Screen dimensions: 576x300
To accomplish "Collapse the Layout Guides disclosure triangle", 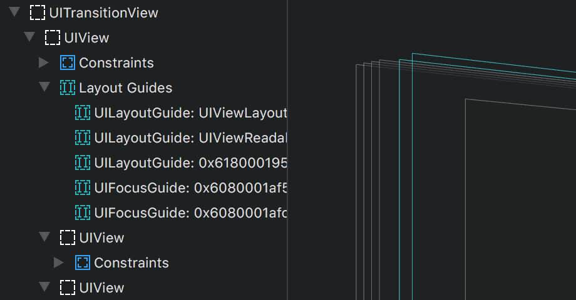I will click(44, 87).
